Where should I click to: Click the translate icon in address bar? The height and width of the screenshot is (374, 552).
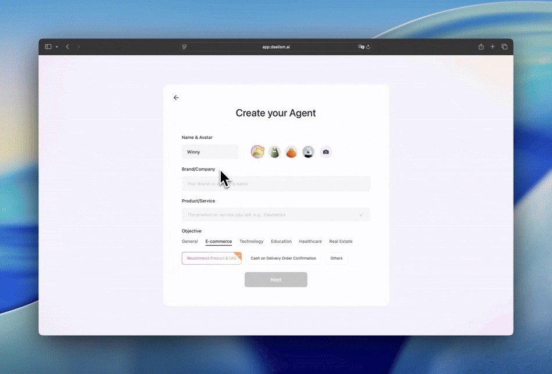(x=361, y=47)
